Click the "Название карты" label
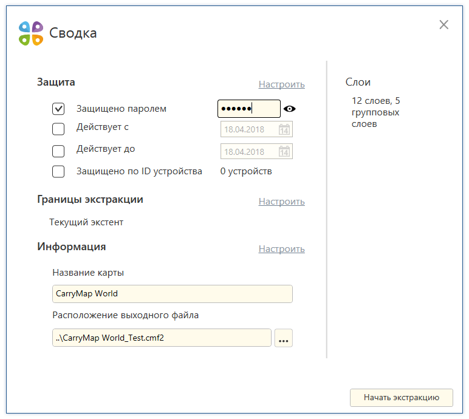 pyautogui.click(x=88, y=273)
